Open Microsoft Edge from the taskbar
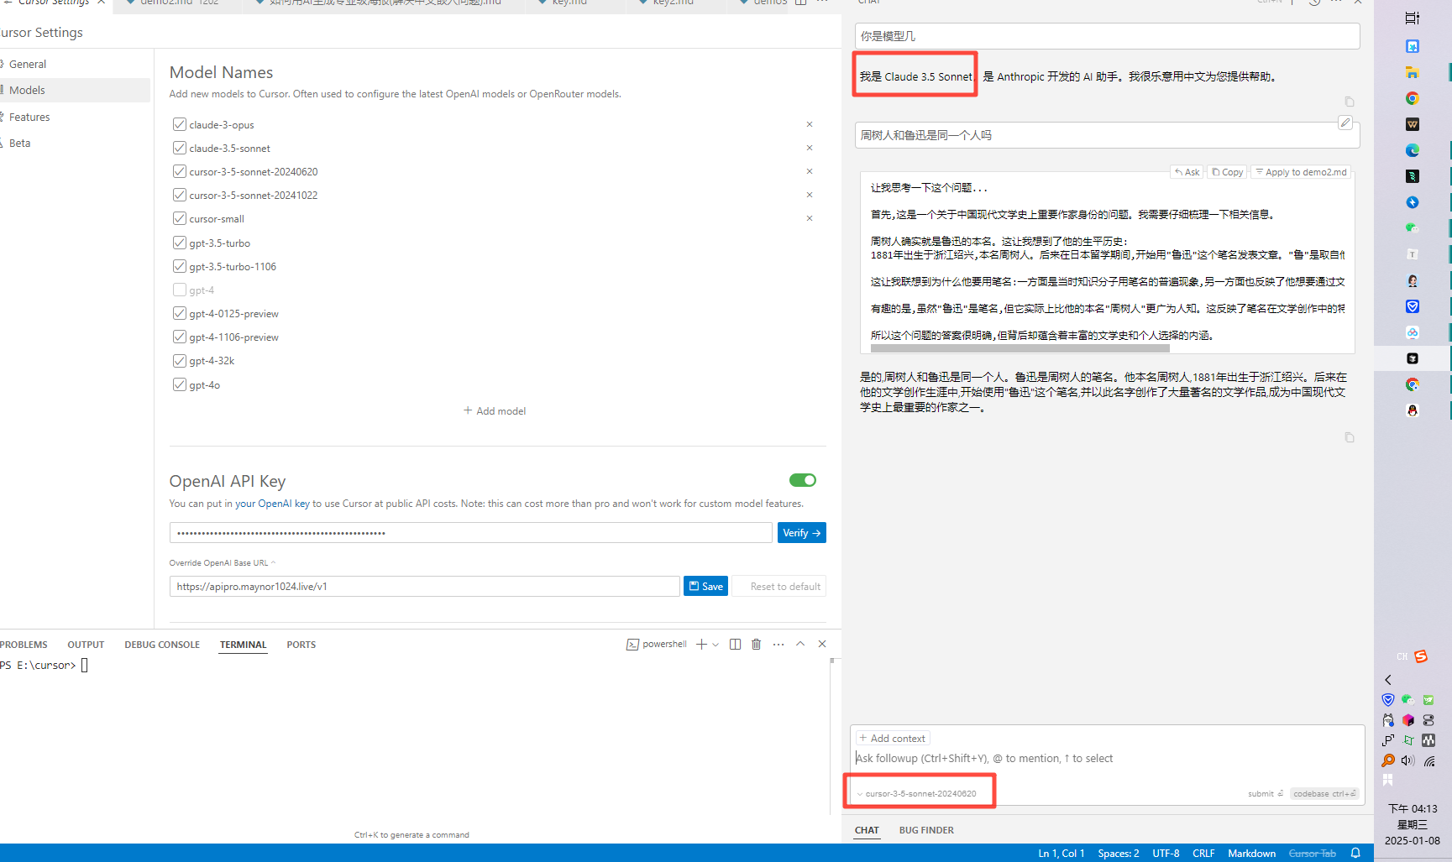 pyautogui.click(x=1413, y=150)
